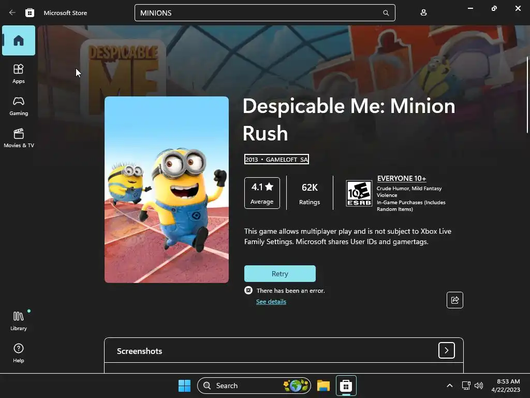530x398 pixels.
Task: Click the Minion Rush cover artwork
Action: coord(167,190)
